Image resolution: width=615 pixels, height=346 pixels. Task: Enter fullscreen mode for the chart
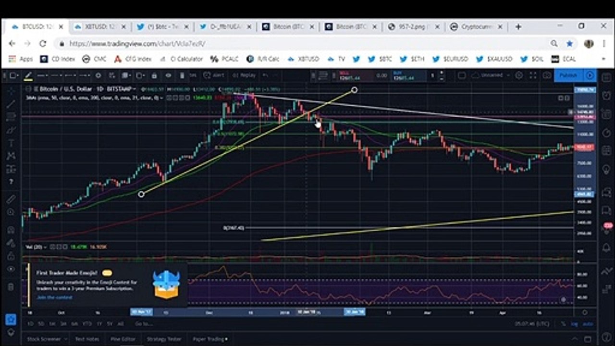pyautogui.click(x=533, y=75)
